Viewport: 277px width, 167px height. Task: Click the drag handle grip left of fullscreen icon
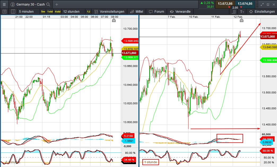pos(257,4)
